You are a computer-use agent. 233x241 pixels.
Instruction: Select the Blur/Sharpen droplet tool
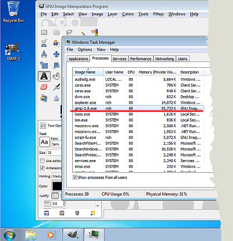pyautogui.click(x=56, y=98)
